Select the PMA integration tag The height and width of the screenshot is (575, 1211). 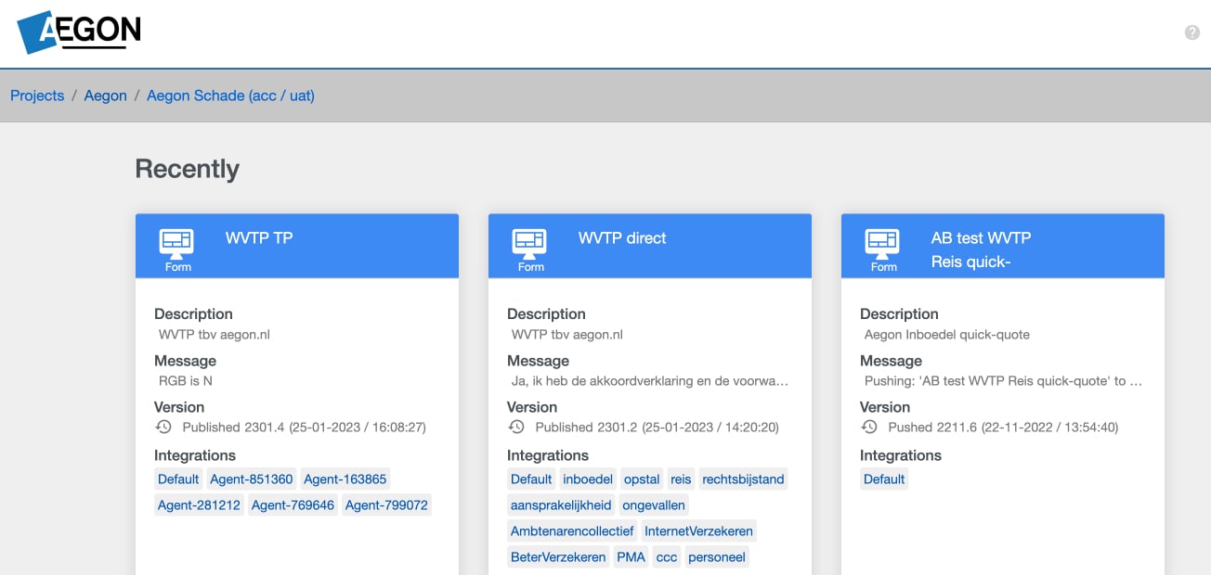(631, 557)
